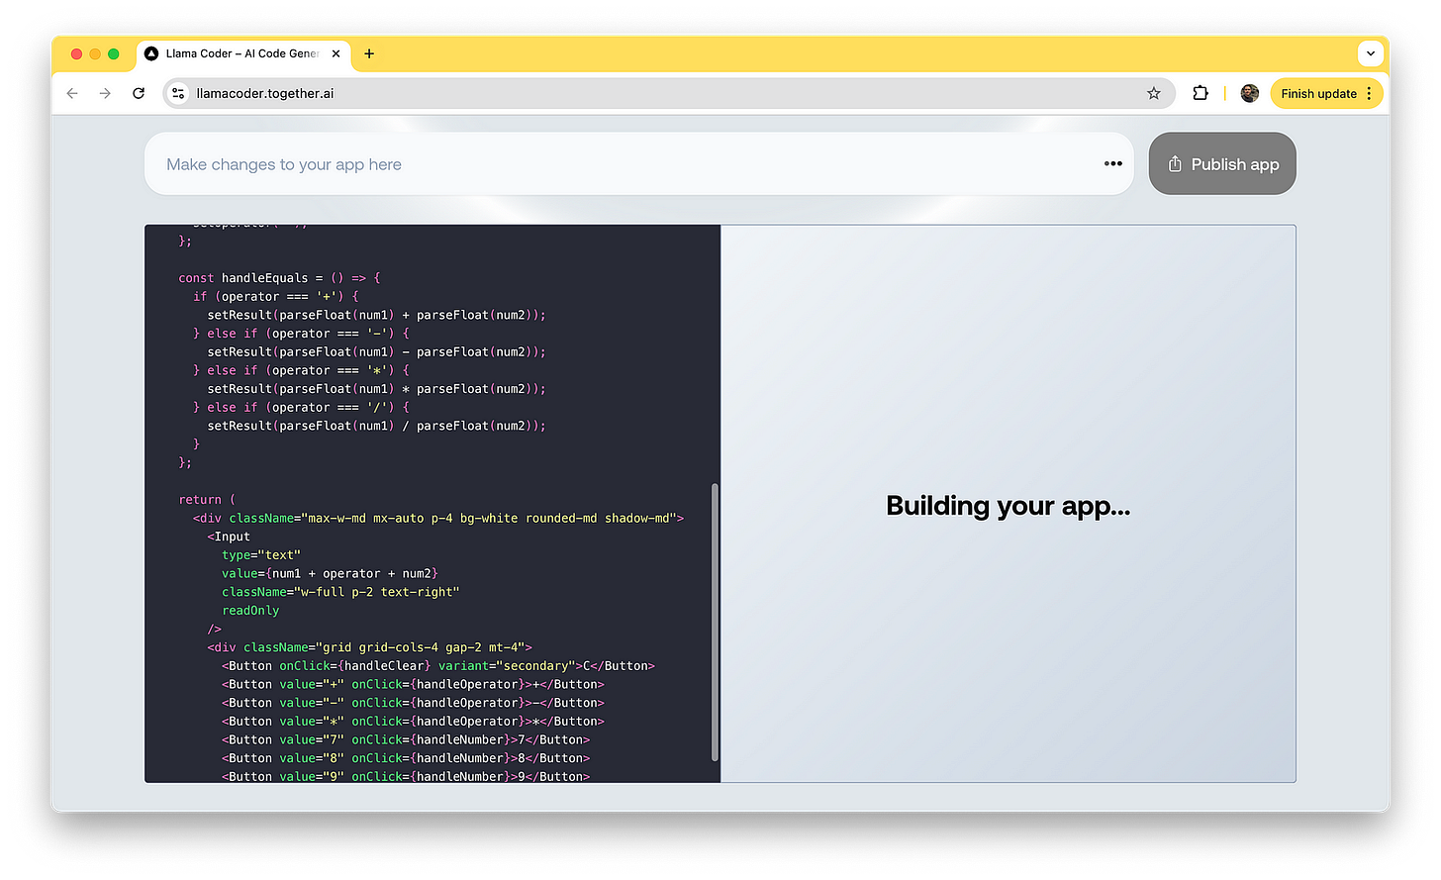Open the three-dot menu beside Finish update

1369,93
